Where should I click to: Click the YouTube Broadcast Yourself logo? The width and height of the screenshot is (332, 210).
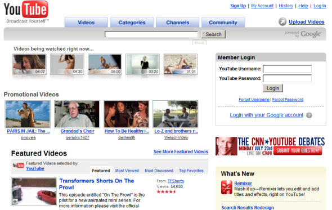pyautogui.click(x=26, y=12)
